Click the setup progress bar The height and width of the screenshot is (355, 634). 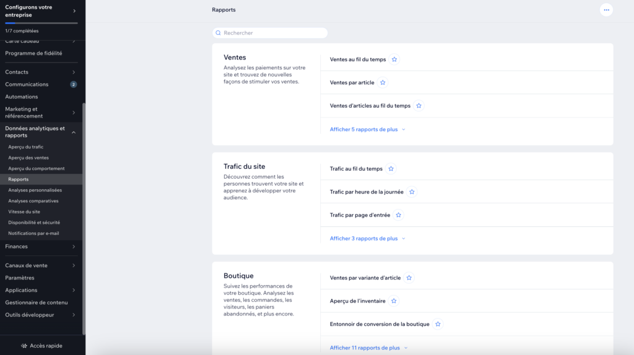point(41,23)
